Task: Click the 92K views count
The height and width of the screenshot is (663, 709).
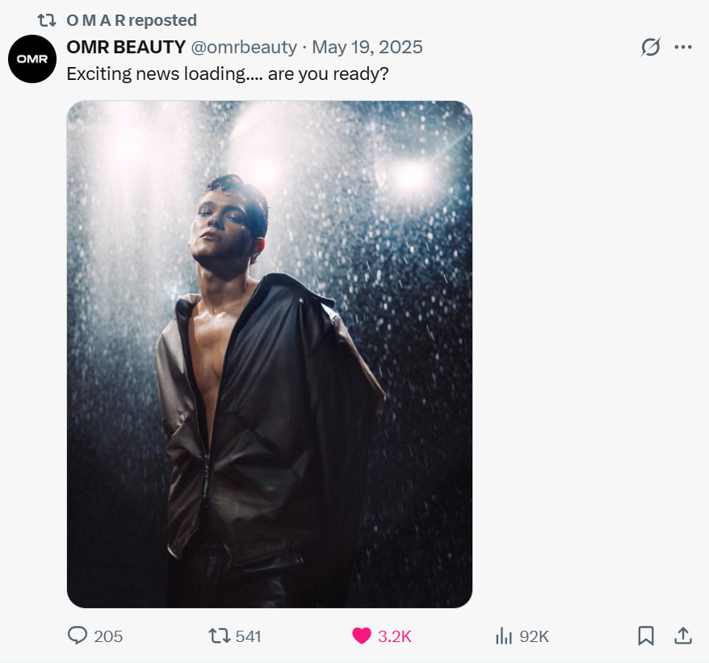Action: click(534, 636)
